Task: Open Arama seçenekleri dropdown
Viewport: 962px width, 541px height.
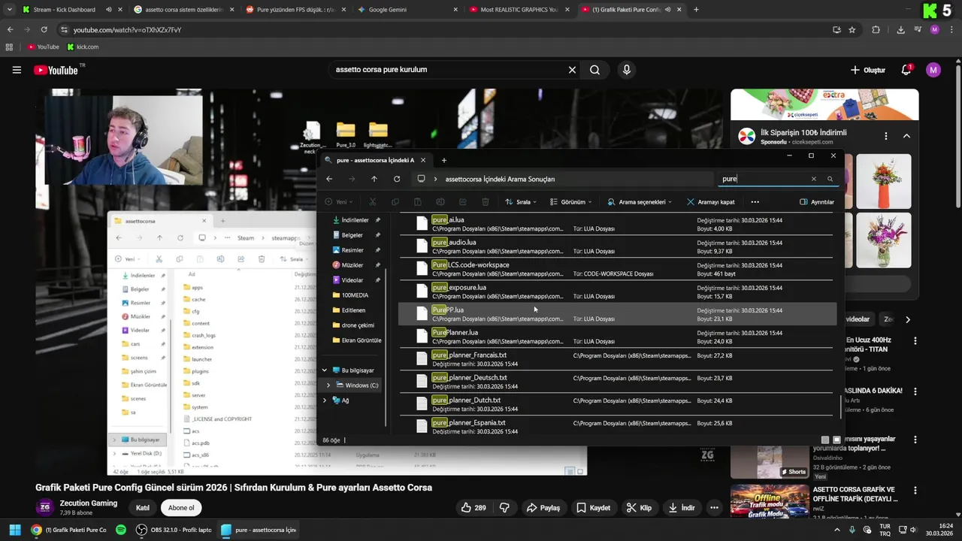Action: point(640,201)
